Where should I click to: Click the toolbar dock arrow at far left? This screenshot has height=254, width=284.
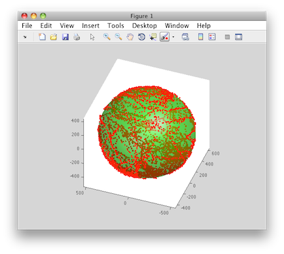pyautogui.click(x=25, y=37)
